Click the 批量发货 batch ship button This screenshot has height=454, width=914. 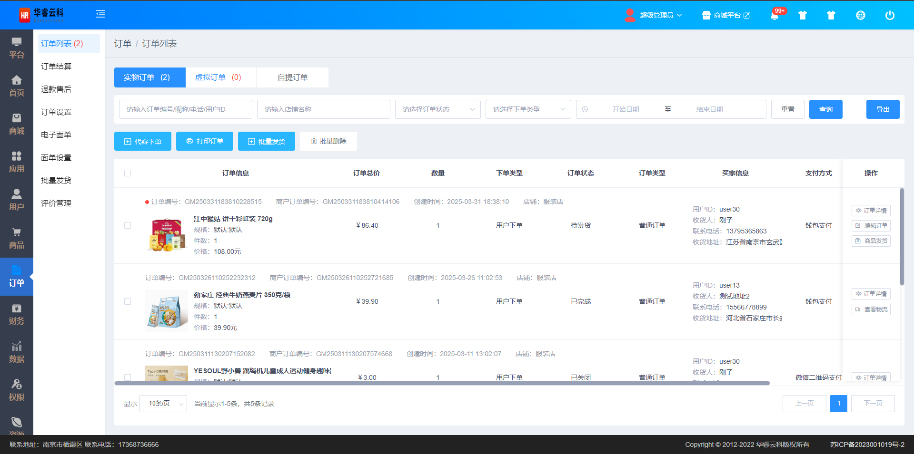coord(267,141)
